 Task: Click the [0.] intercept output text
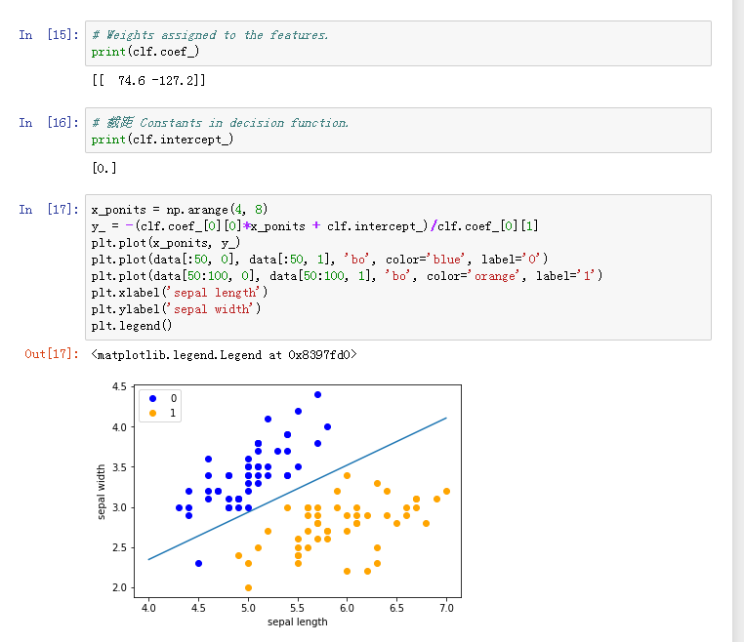[x=104, y=168]
